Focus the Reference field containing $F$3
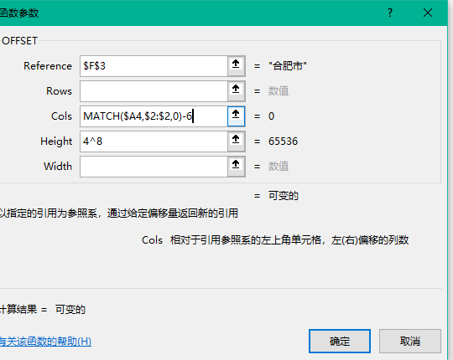This screenshot has width=453, height=360. [x=154, y=66]
